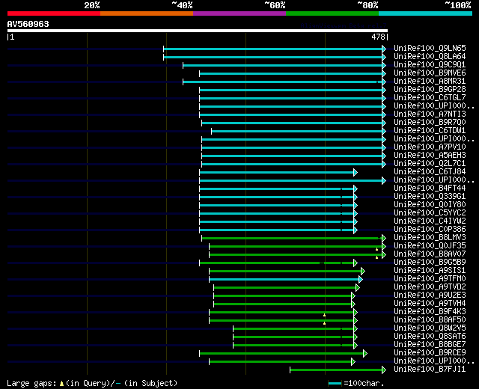Click the white query sequence bar
This screenshot has height=389, width=479.
[x=198, y=31]
